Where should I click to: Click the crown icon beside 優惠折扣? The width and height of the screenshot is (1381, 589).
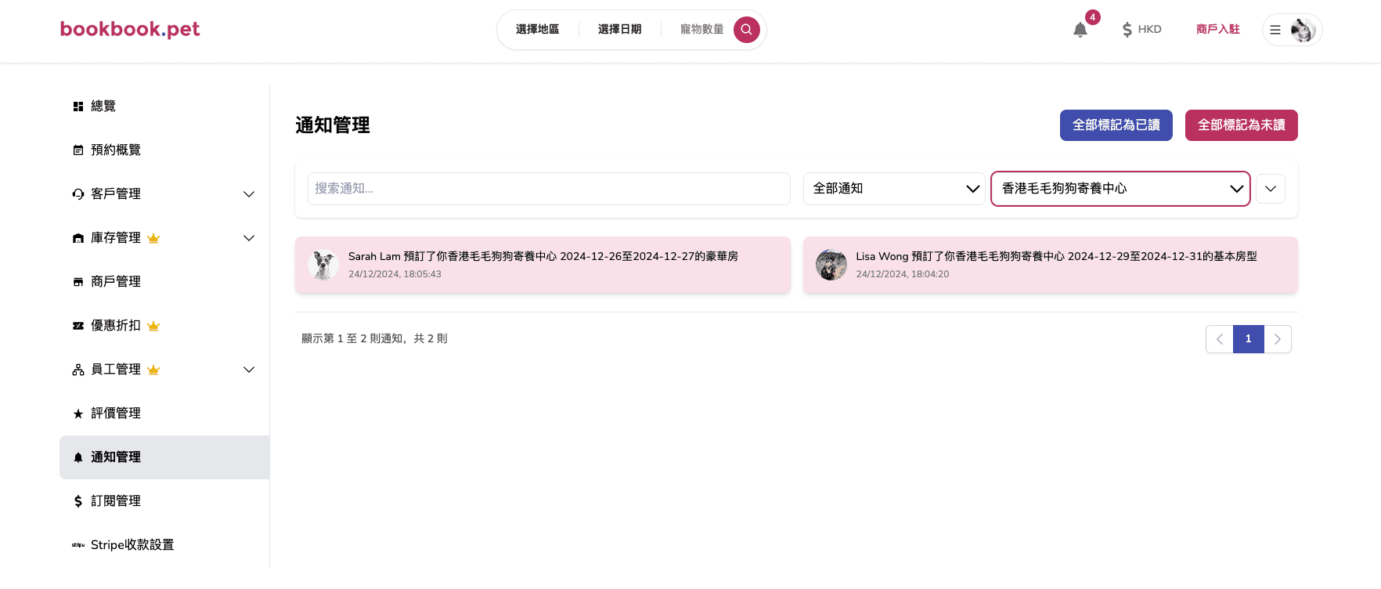(x=153, y=326)
